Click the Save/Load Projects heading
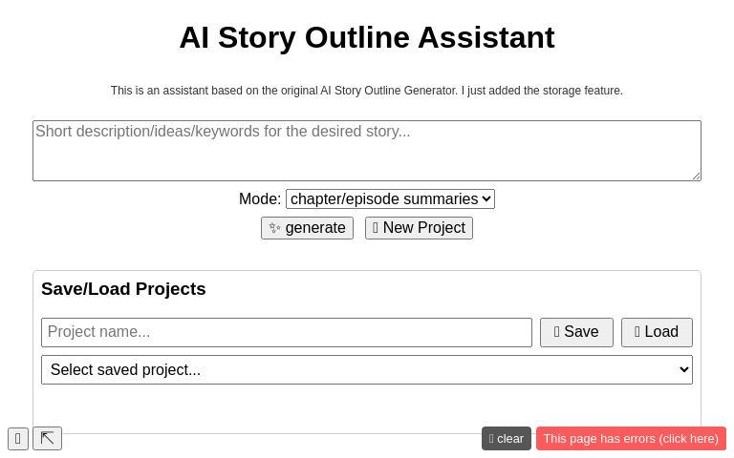This screenshot has height=458, width=734. [123, 289]
